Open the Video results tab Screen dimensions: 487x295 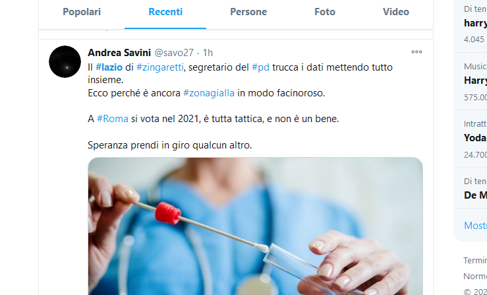pos(396,12)
